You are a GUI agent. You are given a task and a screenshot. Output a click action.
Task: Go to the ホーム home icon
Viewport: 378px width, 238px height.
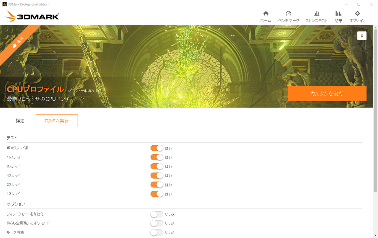(266, 13)
